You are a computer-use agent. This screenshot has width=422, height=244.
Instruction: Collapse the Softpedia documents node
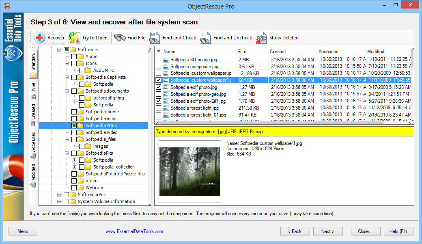(67, 91)
